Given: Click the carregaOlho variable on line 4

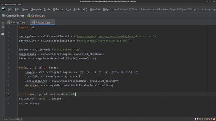Looking at the screenshot, I should coord(27,41).
